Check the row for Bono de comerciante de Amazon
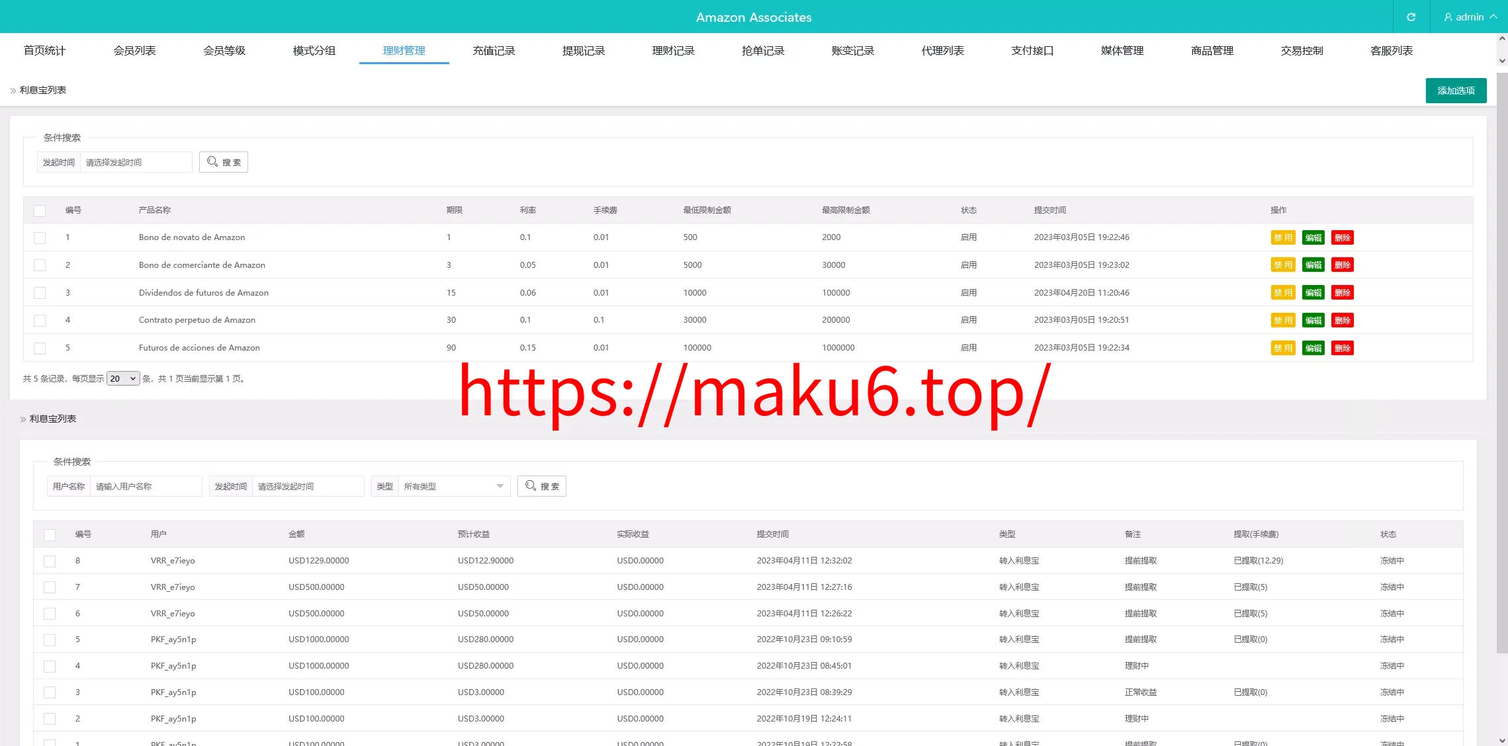 [40, 265]
